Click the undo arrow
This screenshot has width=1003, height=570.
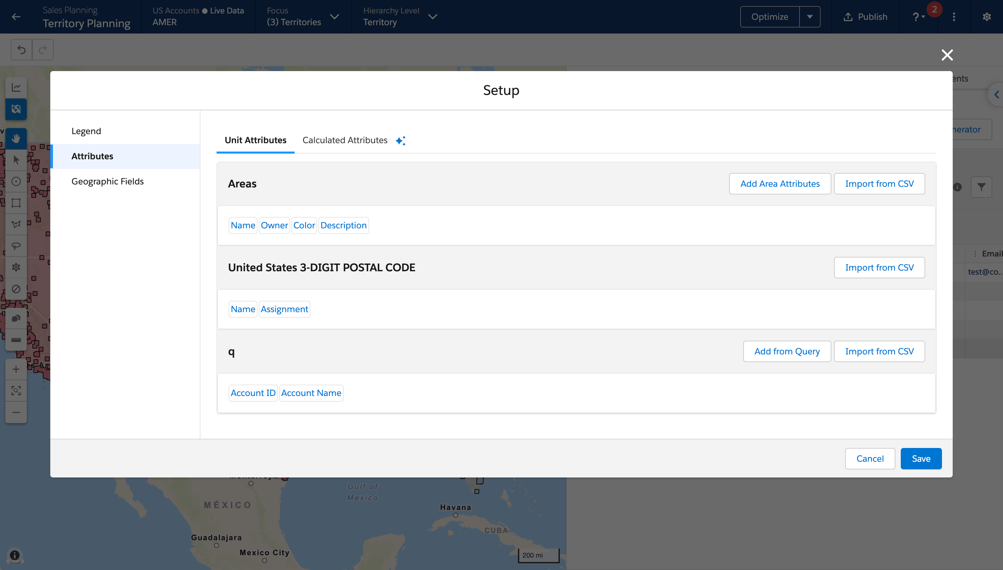[21, 50]
